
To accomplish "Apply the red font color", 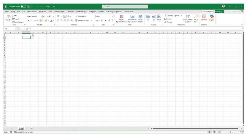I will 51,21.
